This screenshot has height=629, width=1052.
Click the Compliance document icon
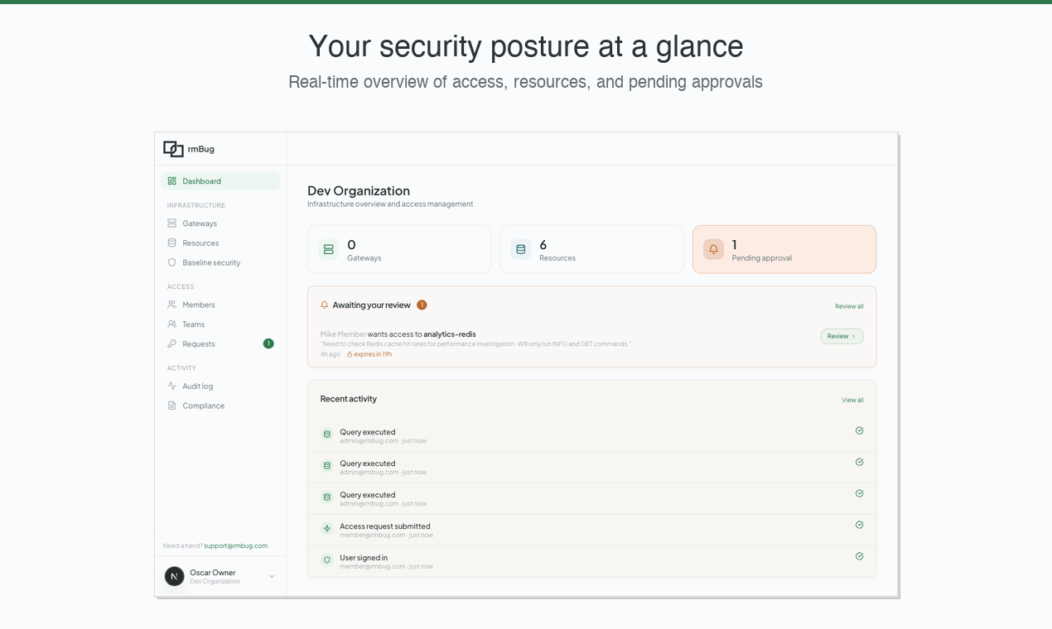171,406
